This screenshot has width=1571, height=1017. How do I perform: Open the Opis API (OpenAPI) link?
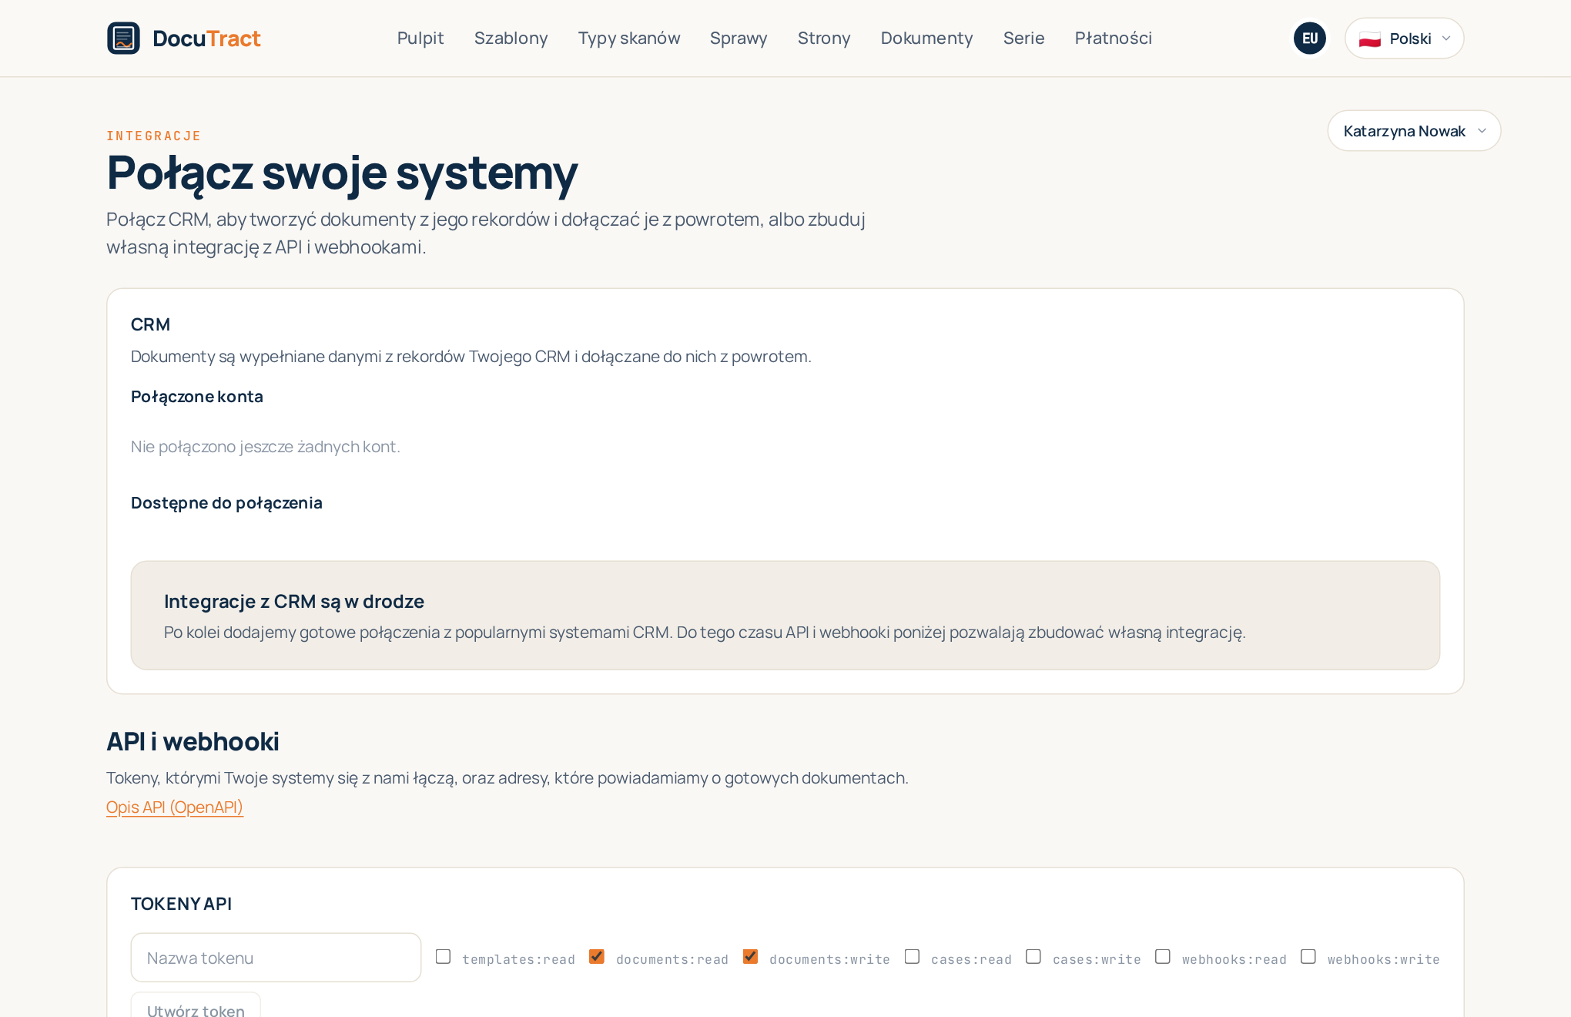pos(175,807)
